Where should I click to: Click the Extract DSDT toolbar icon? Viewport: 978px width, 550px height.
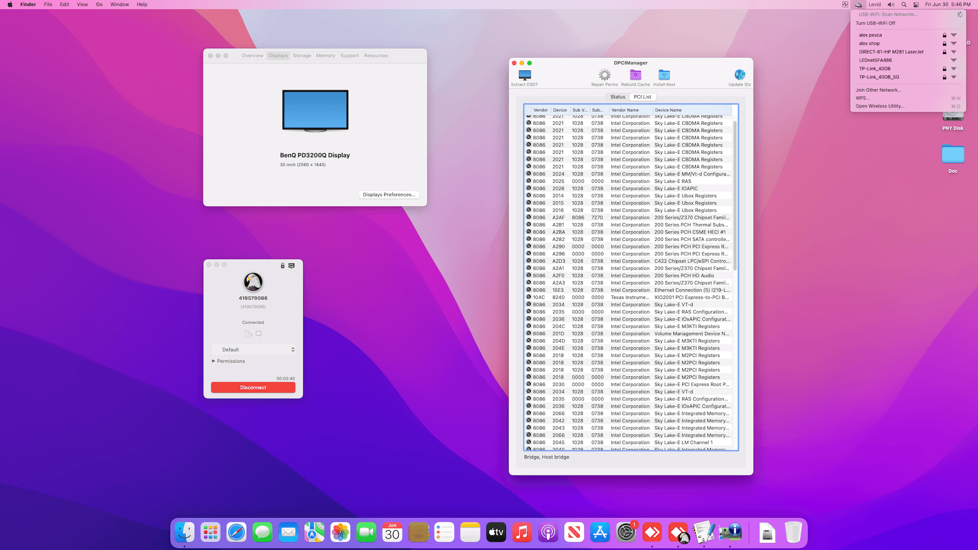[x=525, y=75]
